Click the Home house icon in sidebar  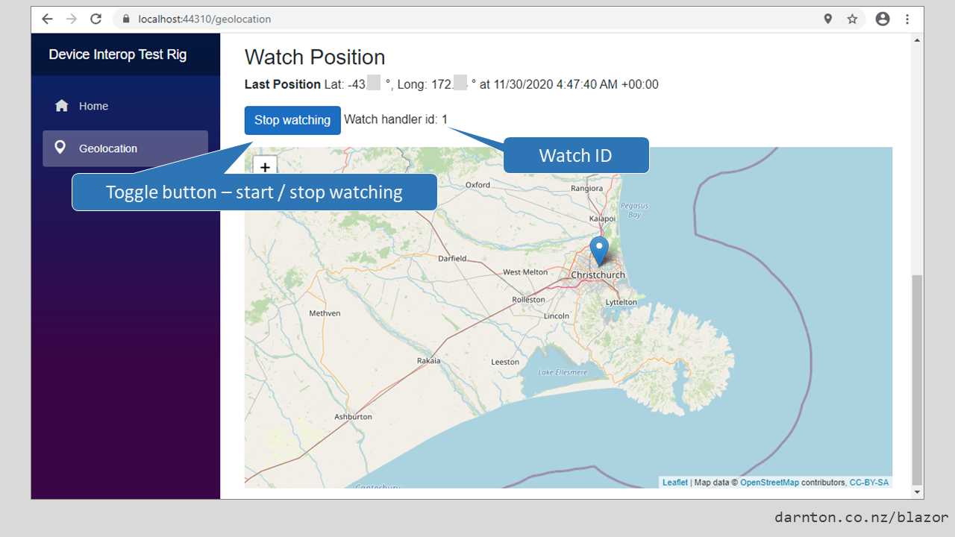click(62, 106)
